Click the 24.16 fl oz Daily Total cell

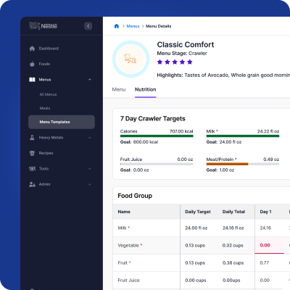coord(233,228)
